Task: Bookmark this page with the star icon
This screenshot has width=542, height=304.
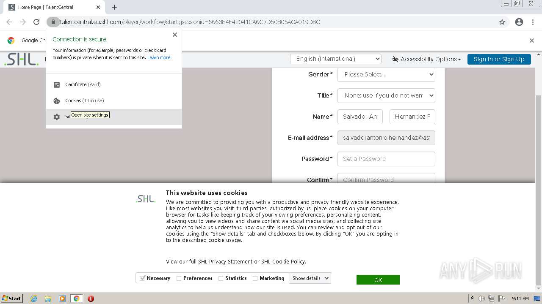Action: [x=502, y=22]
